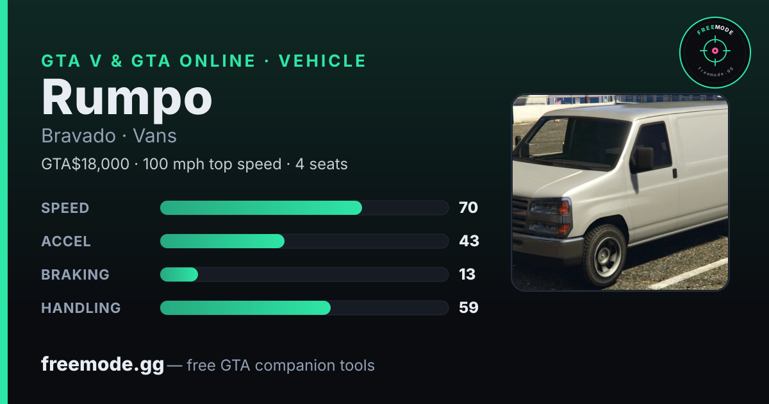The image size is (769, 404).
Task: Click the braking value 13
Action: click(x=467, y=274)
